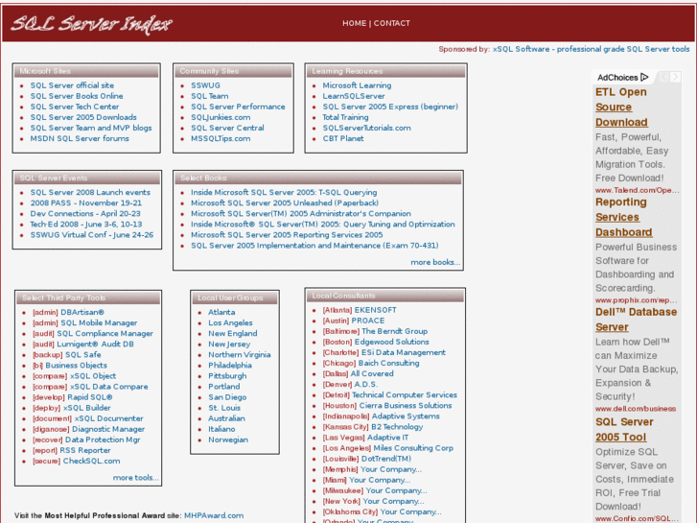Click the ad previous arrow button
Viewport: 697px width, 523px height.
point(664,77)
